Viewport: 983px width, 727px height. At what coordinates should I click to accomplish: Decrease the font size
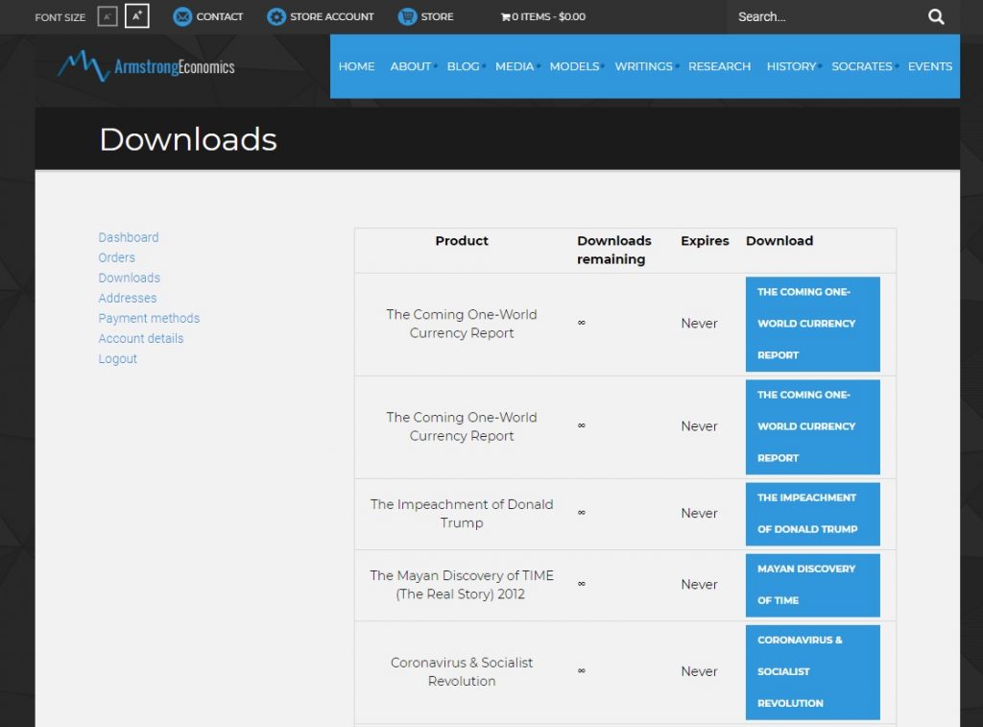pyautogui.click(x=108, y=16)
